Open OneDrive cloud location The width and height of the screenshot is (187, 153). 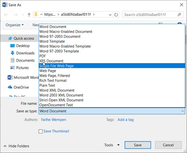[19, 87]
